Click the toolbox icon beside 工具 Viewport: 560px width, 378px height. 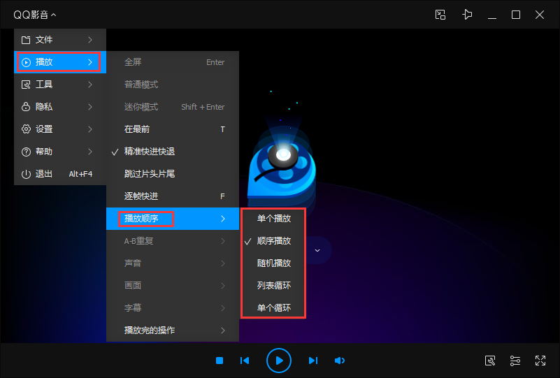pos(26,85)
